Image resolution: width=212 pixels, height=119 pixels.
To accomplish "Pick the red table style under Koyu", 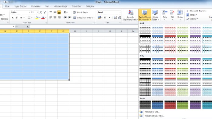I will click(170, 105).
